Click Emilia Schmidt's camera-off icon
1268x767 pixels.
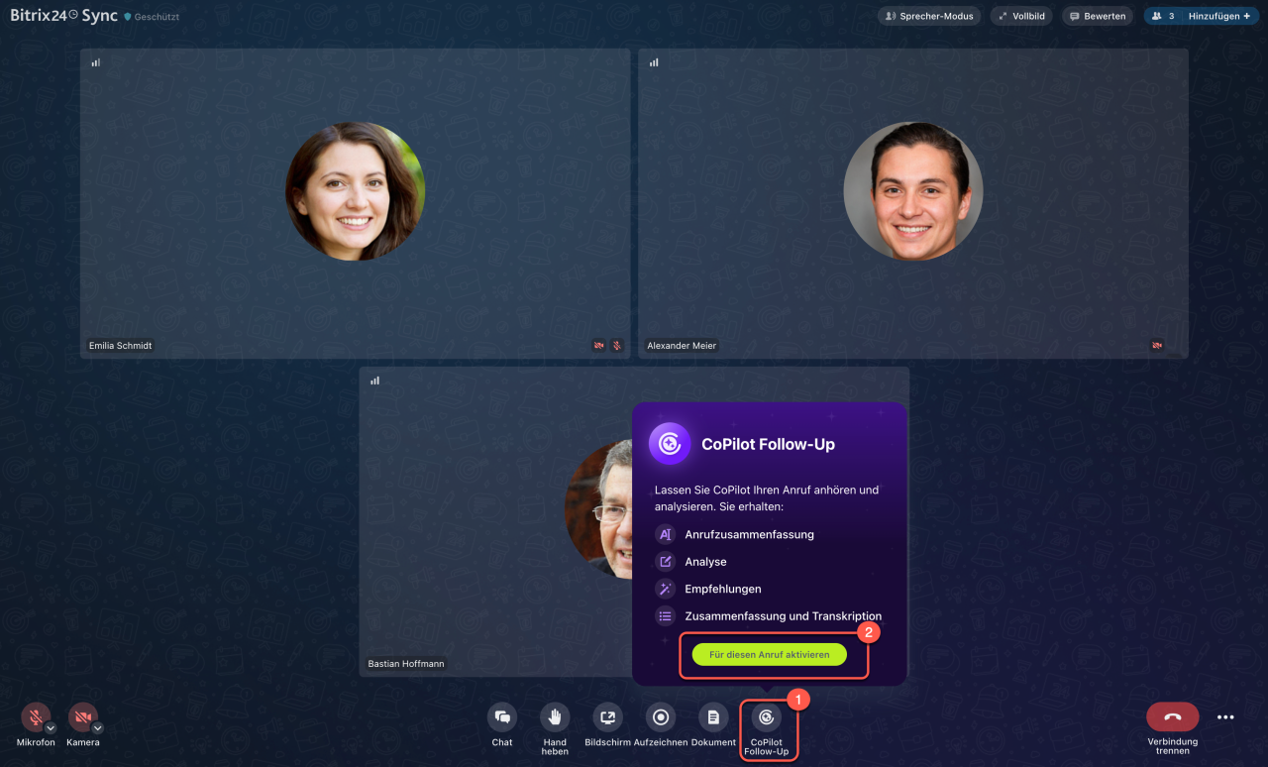[x=599, y=346]
